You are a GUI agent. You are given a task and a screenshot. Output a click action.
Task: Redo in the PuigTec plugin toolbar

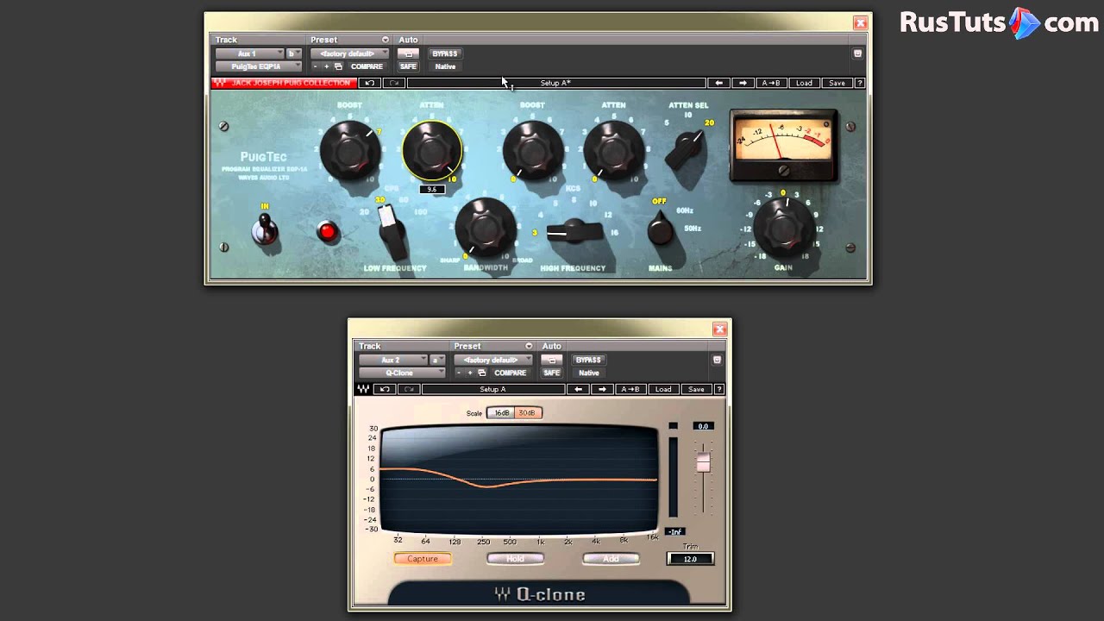pos(394,83)
